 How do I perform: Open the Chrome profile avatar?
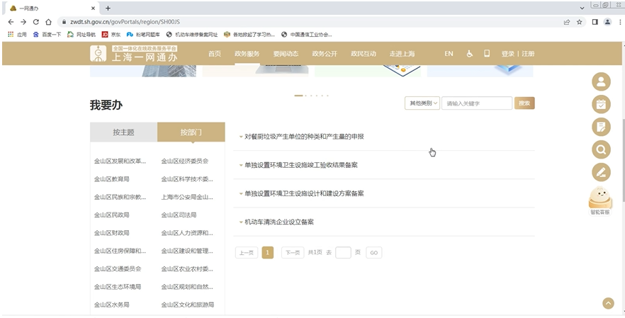click(607, 22)
